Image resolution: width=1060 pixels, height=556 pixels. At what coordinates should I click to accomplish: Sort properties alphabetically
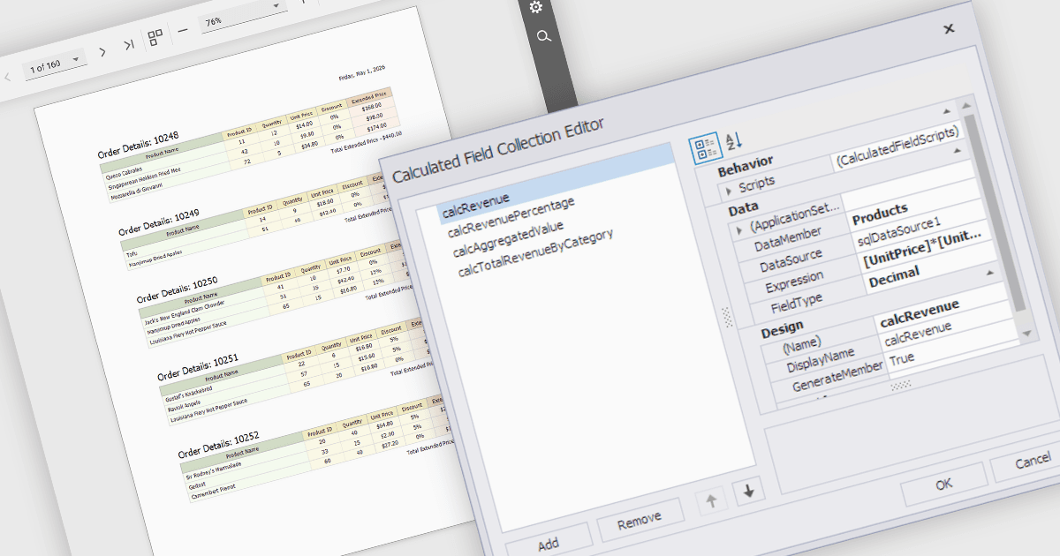point(734,139)
